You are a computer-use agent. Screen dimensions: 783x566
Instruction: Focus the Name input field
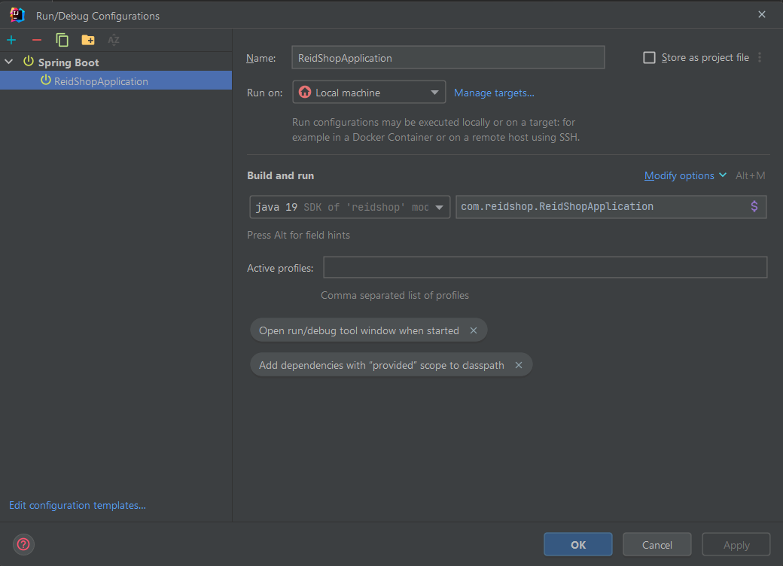448,57
